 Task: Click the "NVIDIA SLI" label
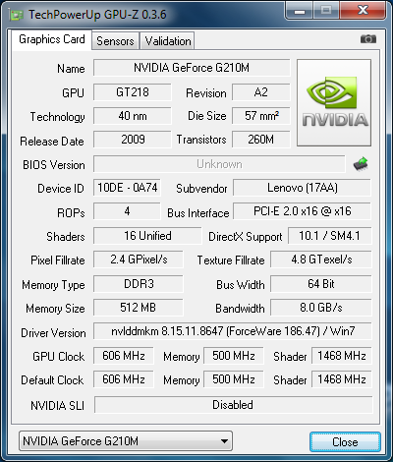tap(58, 406)
